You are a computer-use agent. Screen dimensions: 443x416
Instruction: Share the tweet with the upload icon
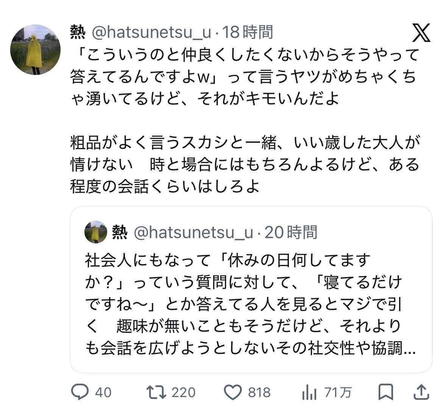(x=422, y=392)
